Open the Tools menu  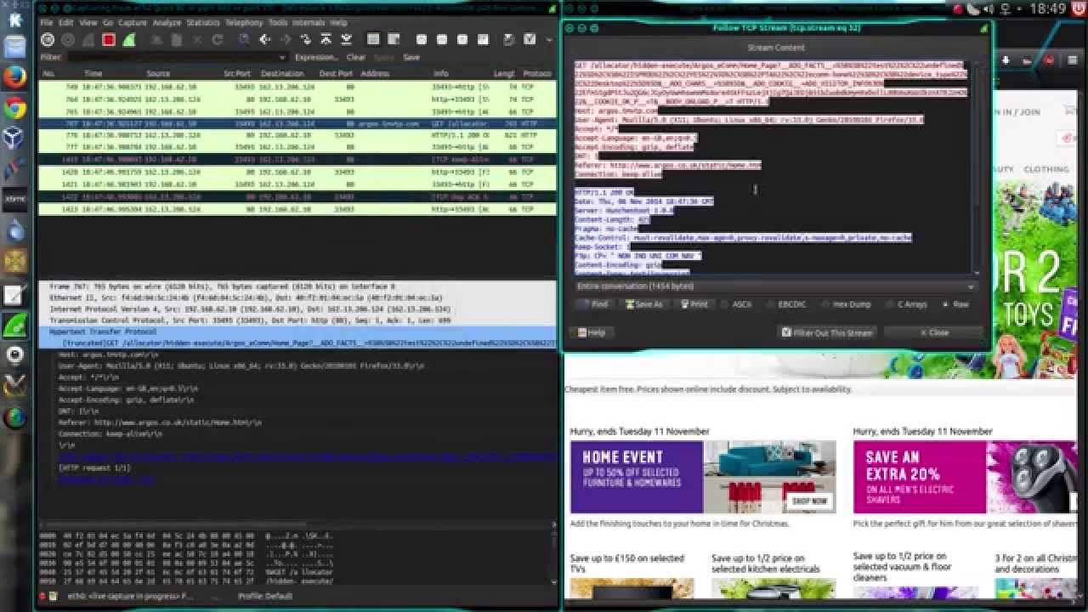(278, 23)
